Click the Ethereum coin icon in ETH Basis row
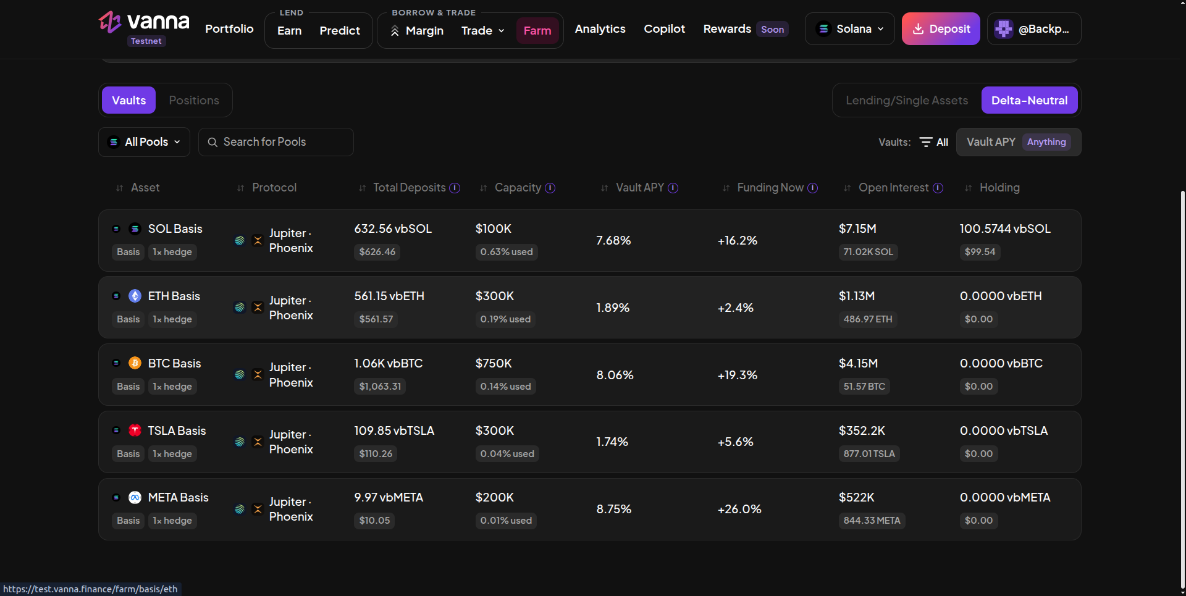The image size is (1186, 596). pyautogui.click(x=135, y=296)
